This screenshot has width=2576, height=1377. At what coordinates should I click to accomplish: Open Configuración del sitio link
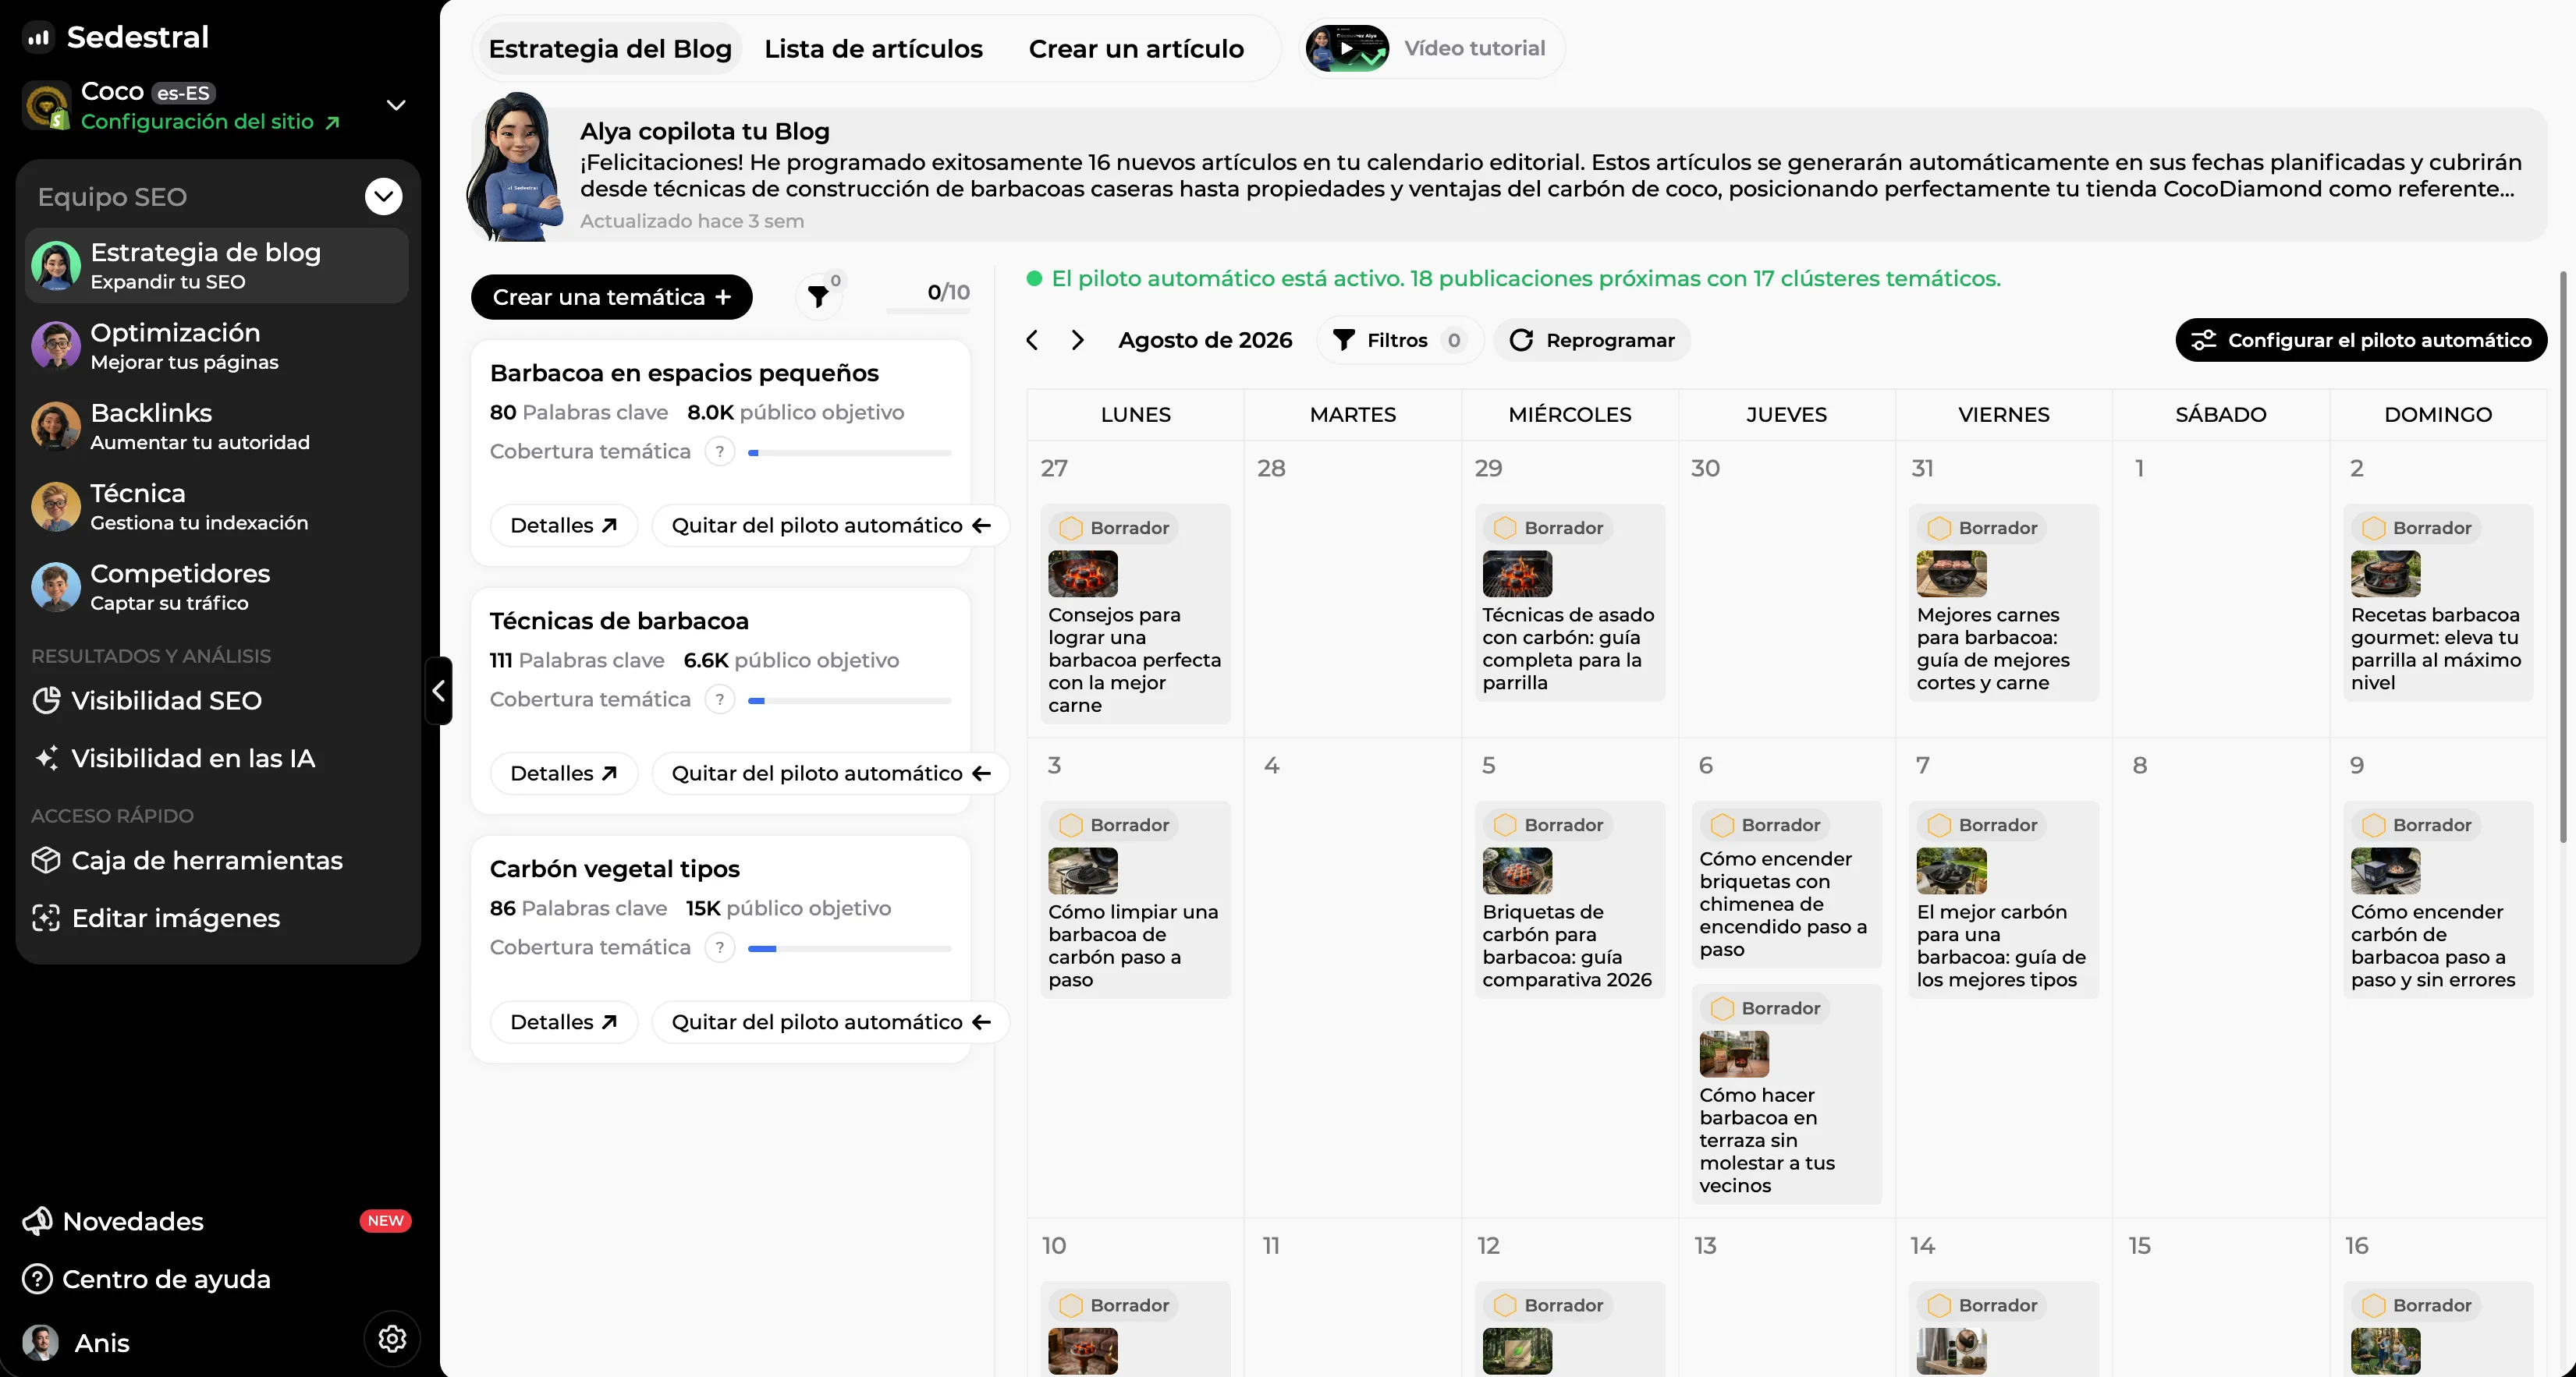point(211,122)
